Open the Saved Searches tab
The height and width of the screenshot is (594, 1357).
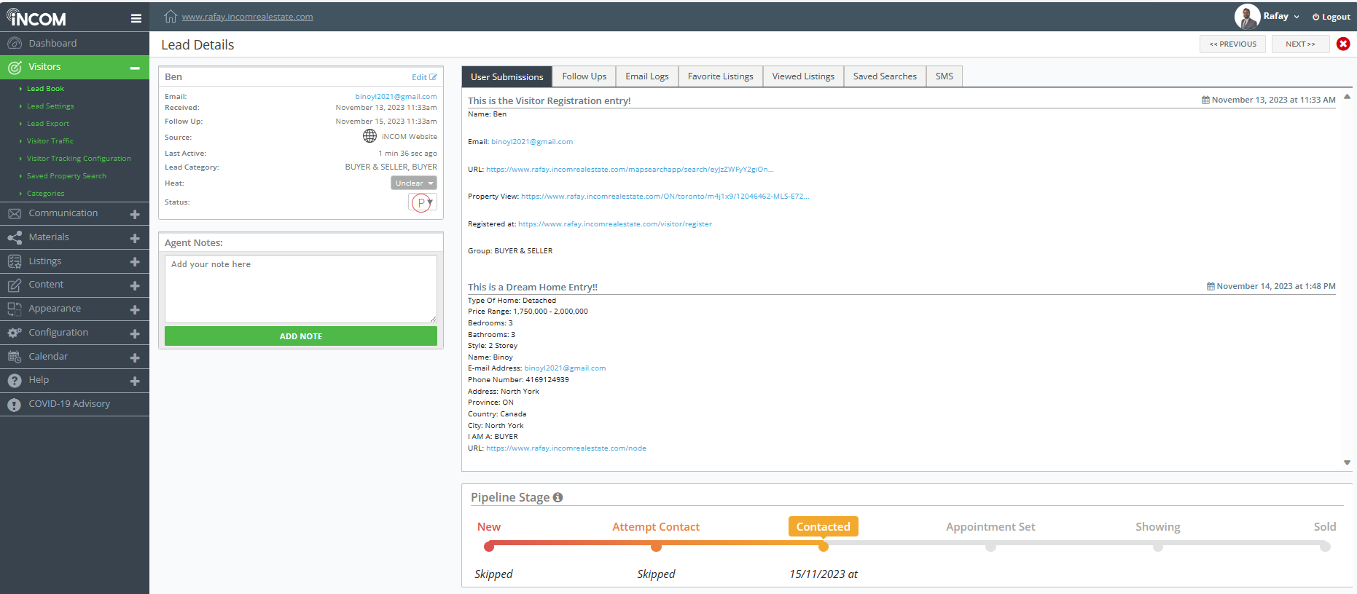(884, 76)
